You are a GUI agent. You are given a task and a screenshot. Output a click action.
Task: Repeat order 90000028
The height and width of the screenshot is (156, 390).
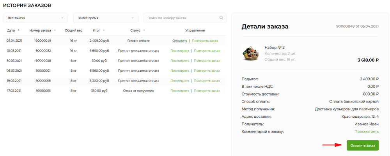point(207,61)
